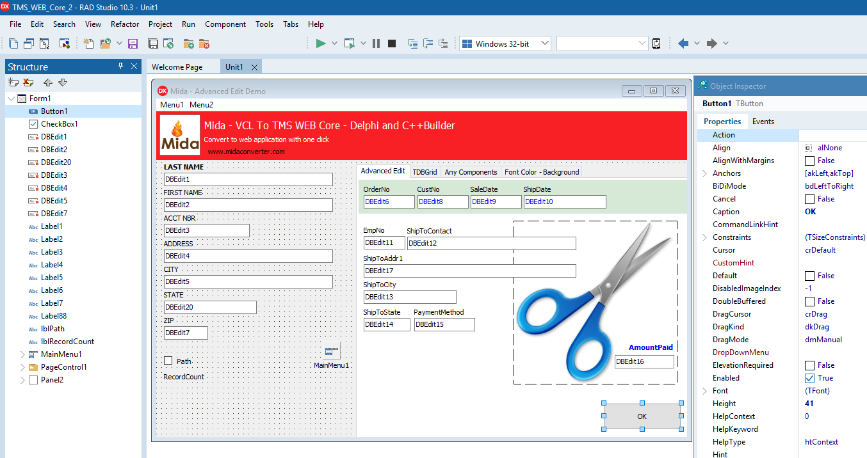Collapse the Form1 tree node
This screenshot has height=458, width=867.
(x=11, y=99)
